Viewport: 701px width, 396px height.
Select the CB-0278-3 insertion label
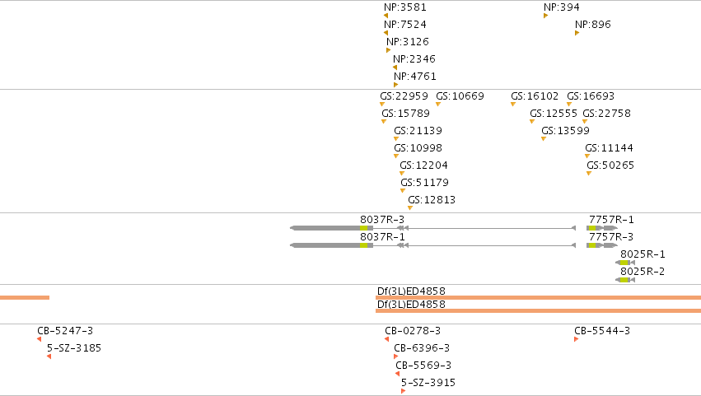pos(413,331)
